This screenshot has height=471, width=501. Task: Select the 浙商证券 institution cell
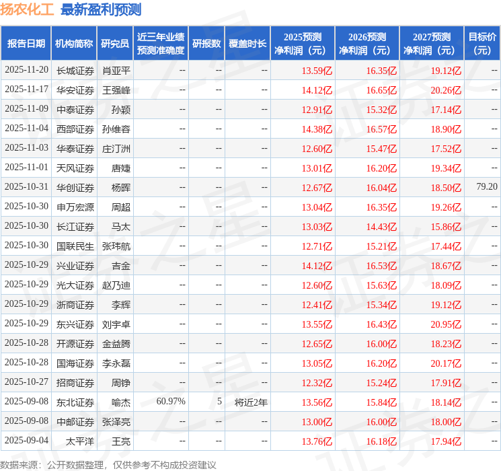point(75,305)
